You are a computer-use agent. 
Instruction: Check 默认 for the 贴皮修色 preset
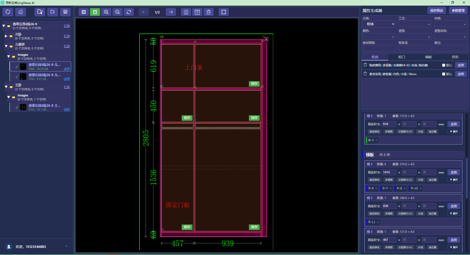(444, 65)
